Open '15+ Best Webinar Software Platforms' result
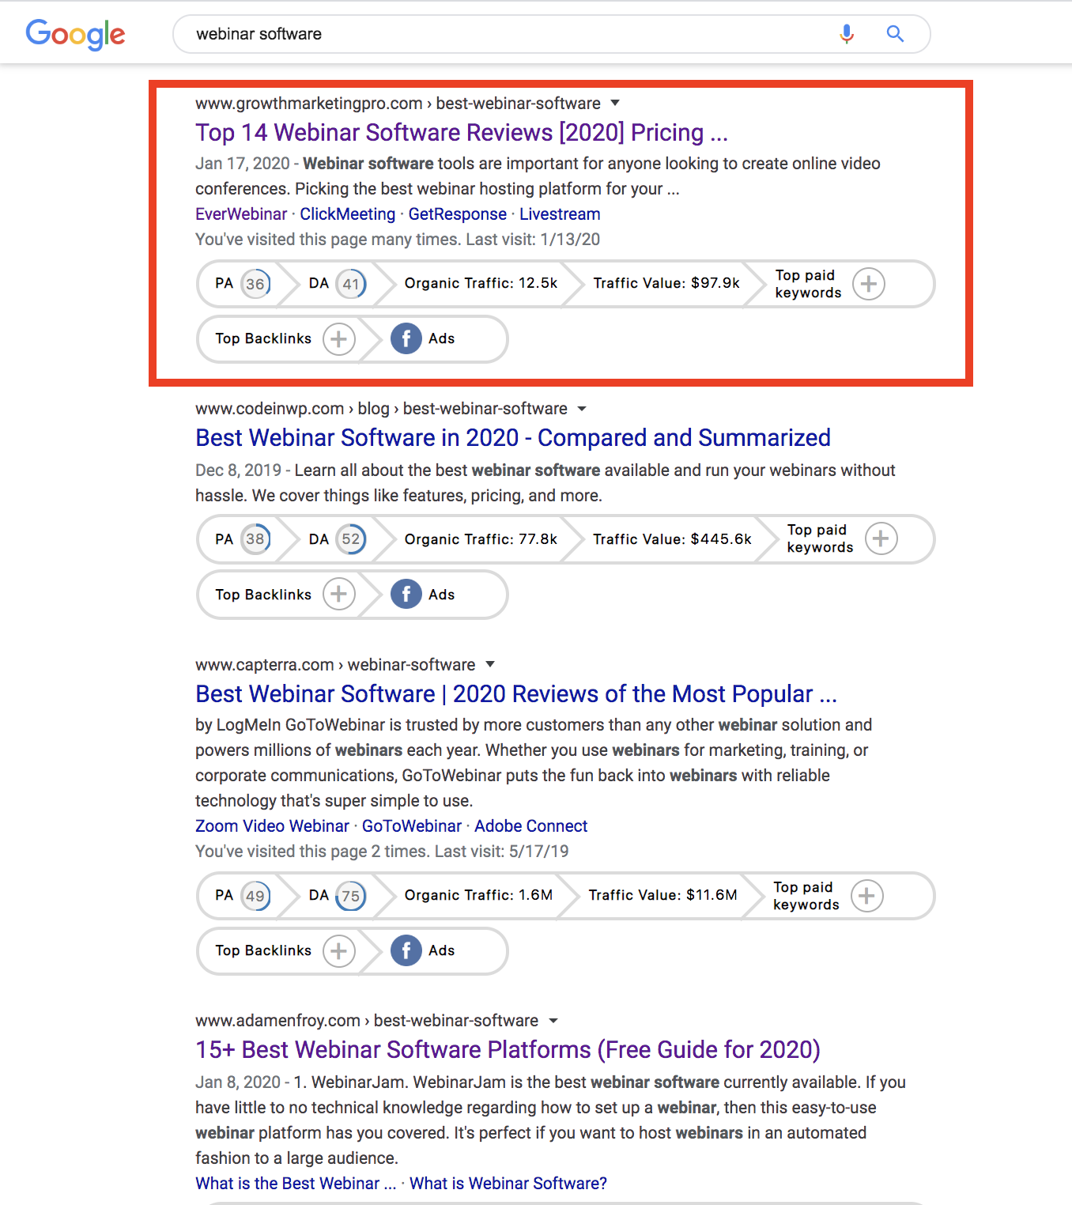This screenshot has height=1205, width=1072. coord(508,1049)
